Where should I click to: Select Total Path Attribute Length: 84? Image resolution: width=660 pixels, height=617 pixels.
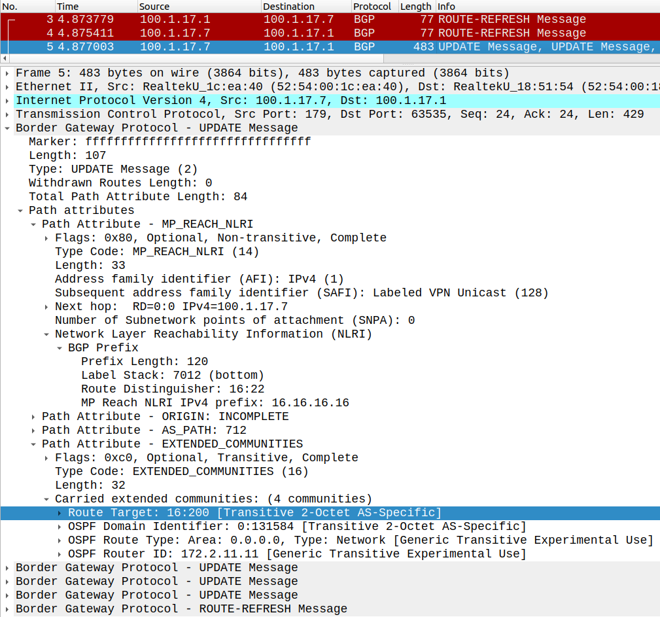(138, 197)
